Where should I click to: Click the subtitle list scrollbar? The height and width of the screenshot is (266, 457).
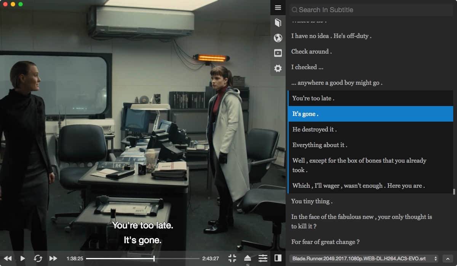454,192
